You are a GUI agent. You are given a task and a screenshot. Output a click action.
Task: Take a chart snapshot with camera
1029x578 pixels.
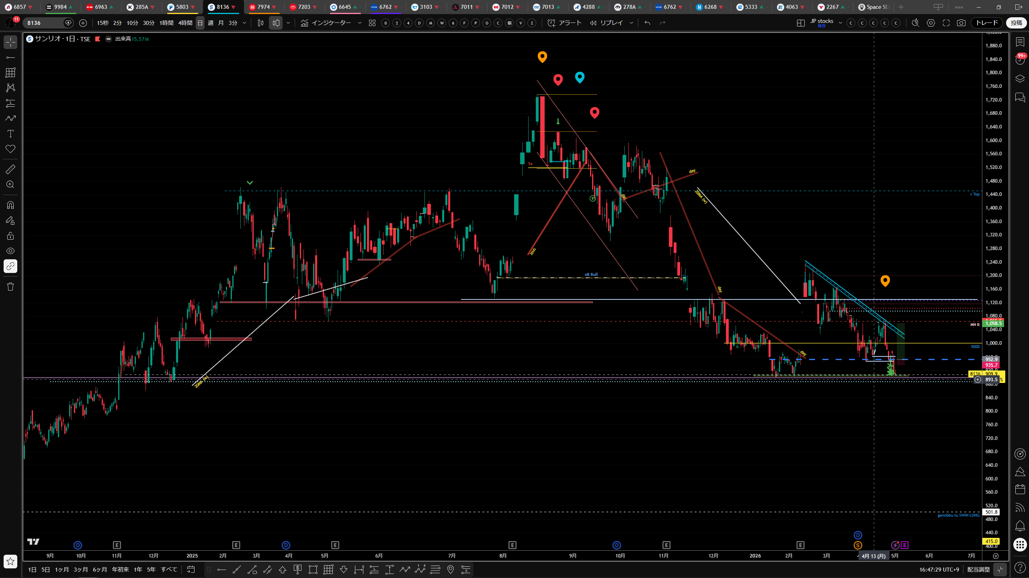[x=961, y=23]
